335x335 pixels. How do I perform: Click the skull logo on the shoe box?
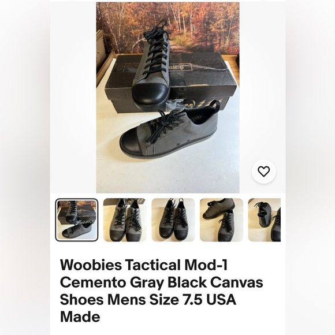tap(188, 104)
